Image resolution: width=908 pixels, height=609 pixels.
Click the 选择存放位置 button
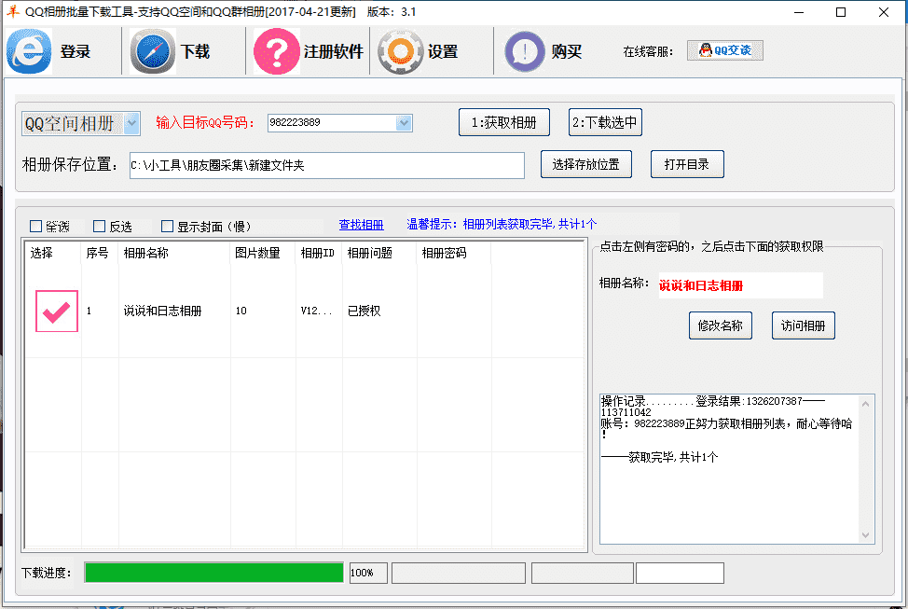pos(586,164)
